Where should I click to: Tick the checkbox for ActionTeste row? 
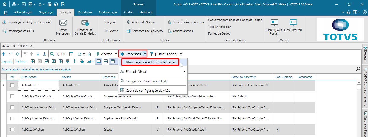click(12, 85)
